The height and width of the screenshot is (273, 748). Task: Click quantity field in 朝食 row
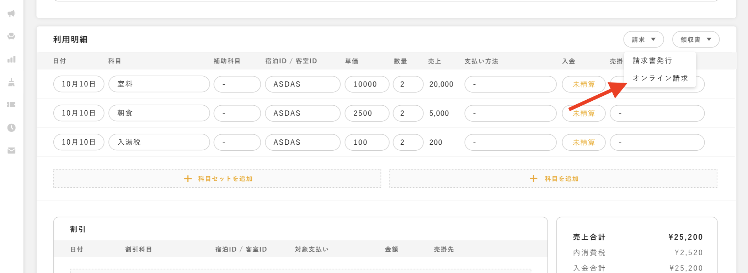click(x=408, y=113)
